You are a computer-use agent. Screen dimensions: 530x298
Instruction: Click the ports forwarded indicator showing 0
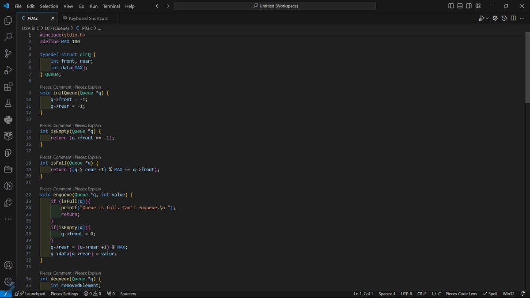(x=111, y=294)
